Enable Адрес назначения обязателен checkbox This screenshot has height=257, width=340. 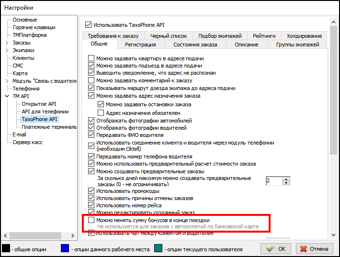coord(101,112)
